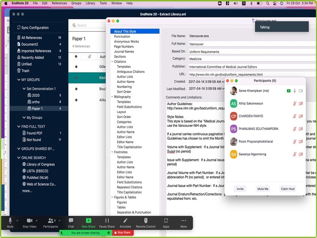Click the Invite button in Participants

(x=240, y=189)
